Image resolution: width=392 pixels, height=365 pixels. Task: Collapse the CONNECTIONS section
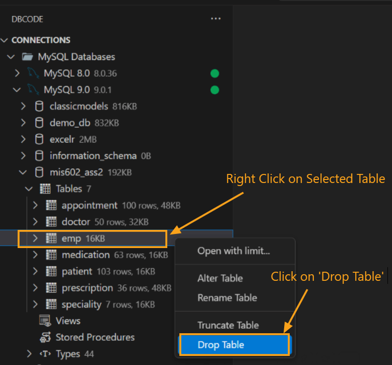5,40
